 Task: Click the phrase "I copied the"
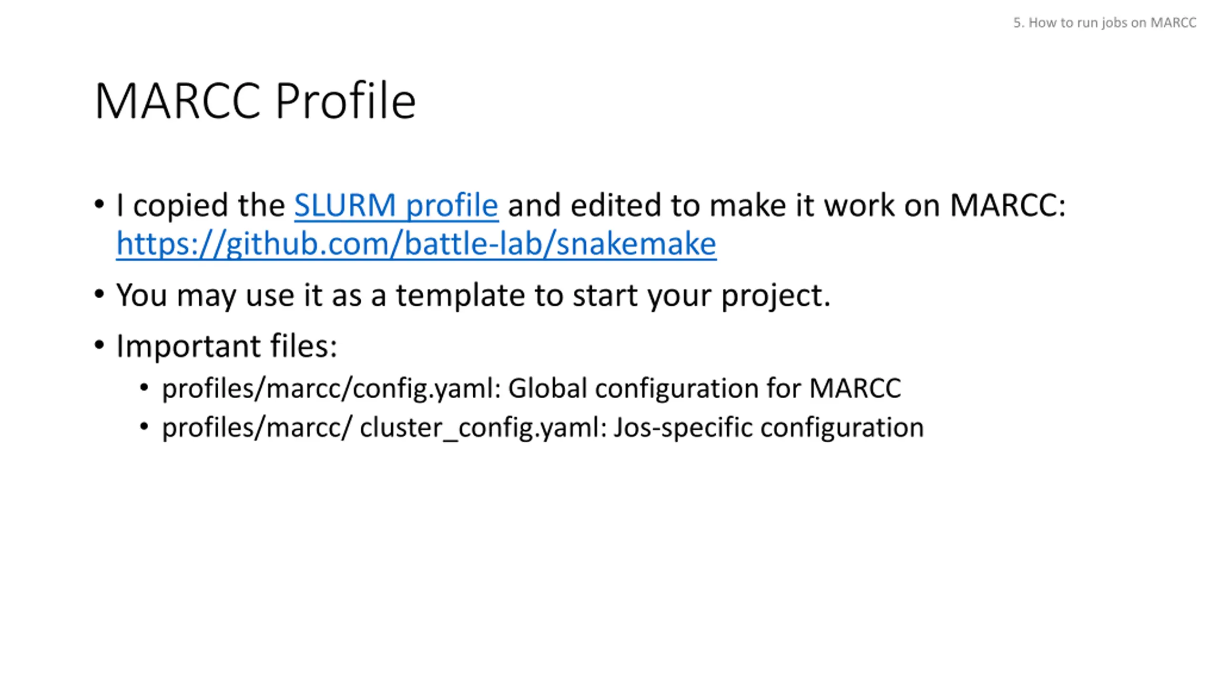click(200, 206)
